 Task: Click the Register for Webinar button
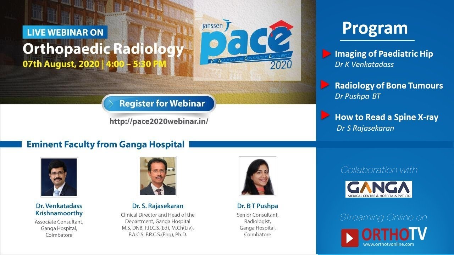coord(159,104)
